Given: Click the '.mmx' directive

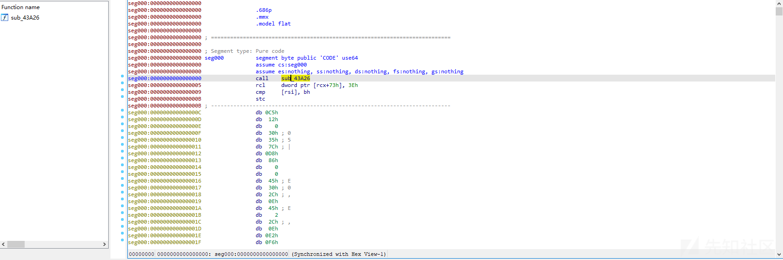Looking at the screenshot, I should point(262,17).
